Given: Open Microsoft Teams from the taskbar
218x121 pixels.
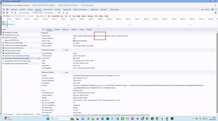Looking at the screenshot, I should pyautogui.click(x=88, y=119).
